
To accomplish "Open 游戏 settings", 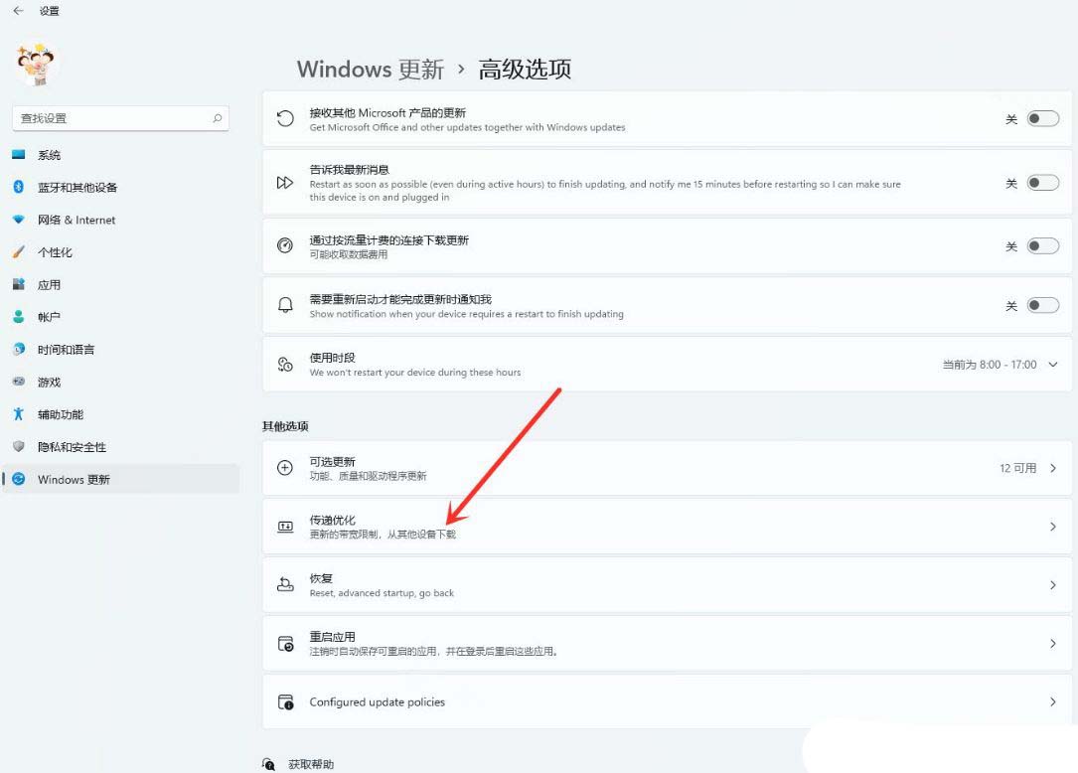I will click(121, 382).
